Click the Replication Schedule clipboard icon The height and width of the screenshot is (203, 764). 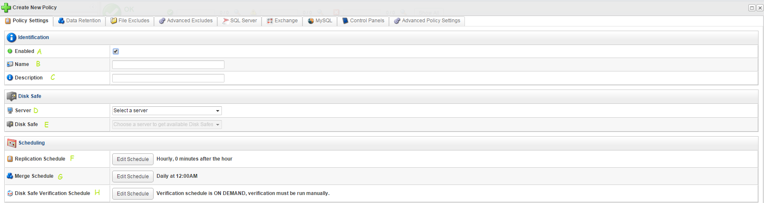[10, 159]
